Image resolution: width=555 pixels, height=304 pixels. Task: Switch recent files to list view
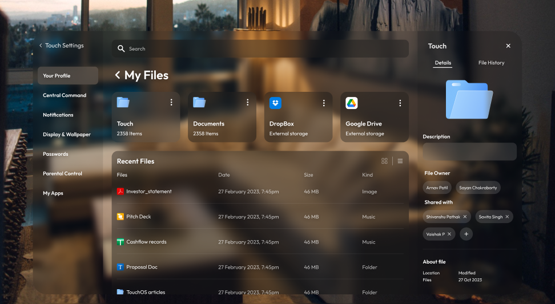(x=400, y=161)
